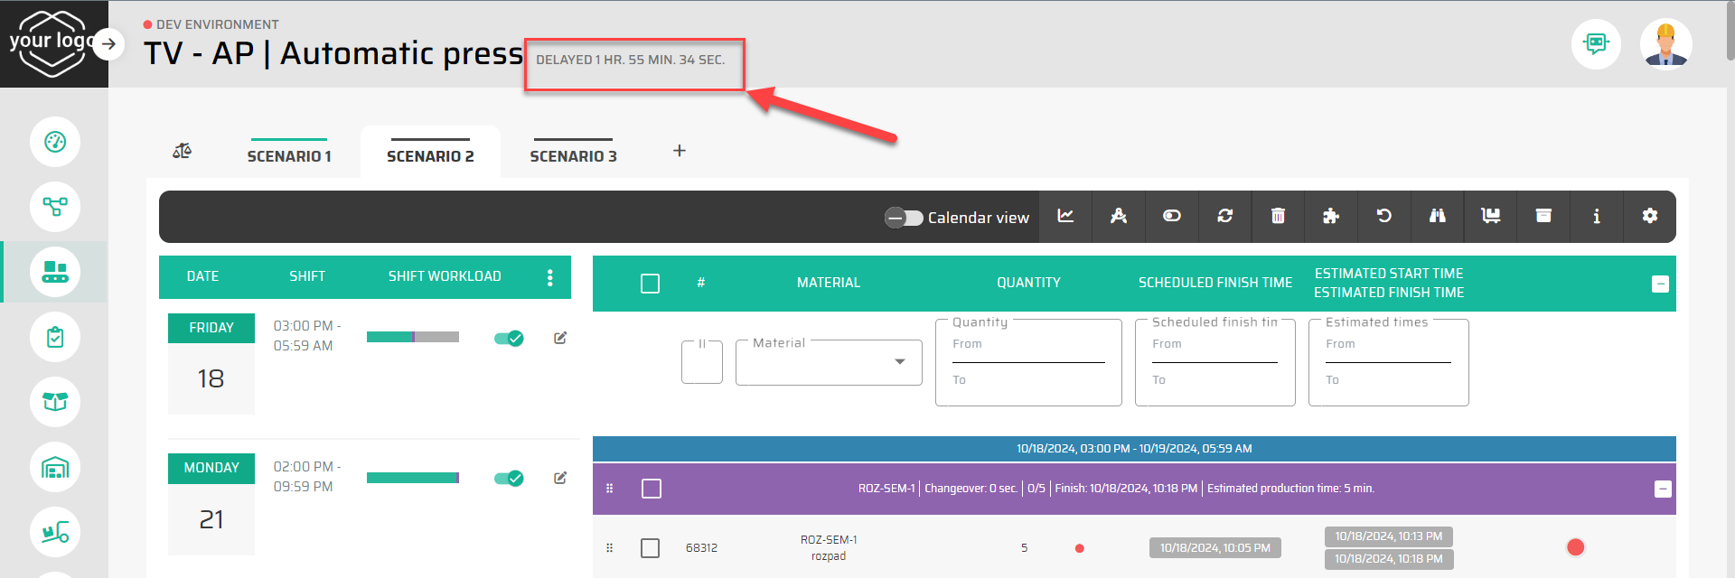1735x578 pixels.
Task: Click the Quantity From input field
Action: (x=1027, y=350)
